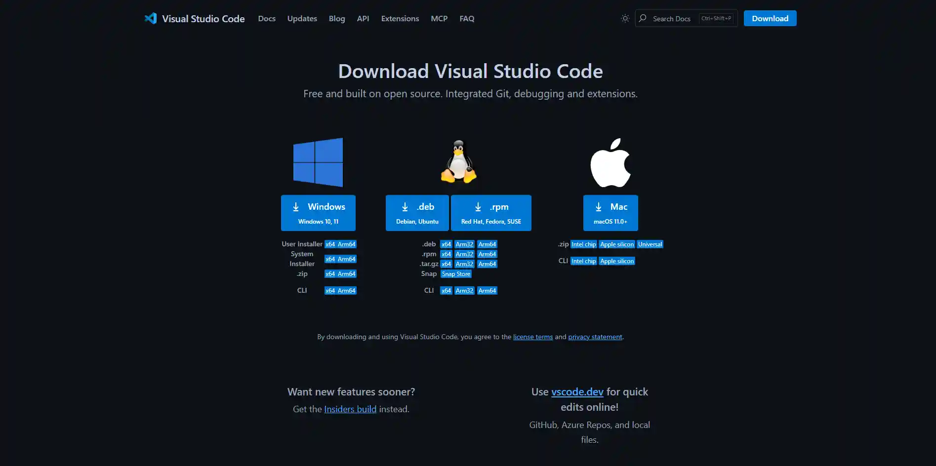The width and height of the screenshot is (936, 466).
Task: Go to the Extensions page
Action: point(400,18)
